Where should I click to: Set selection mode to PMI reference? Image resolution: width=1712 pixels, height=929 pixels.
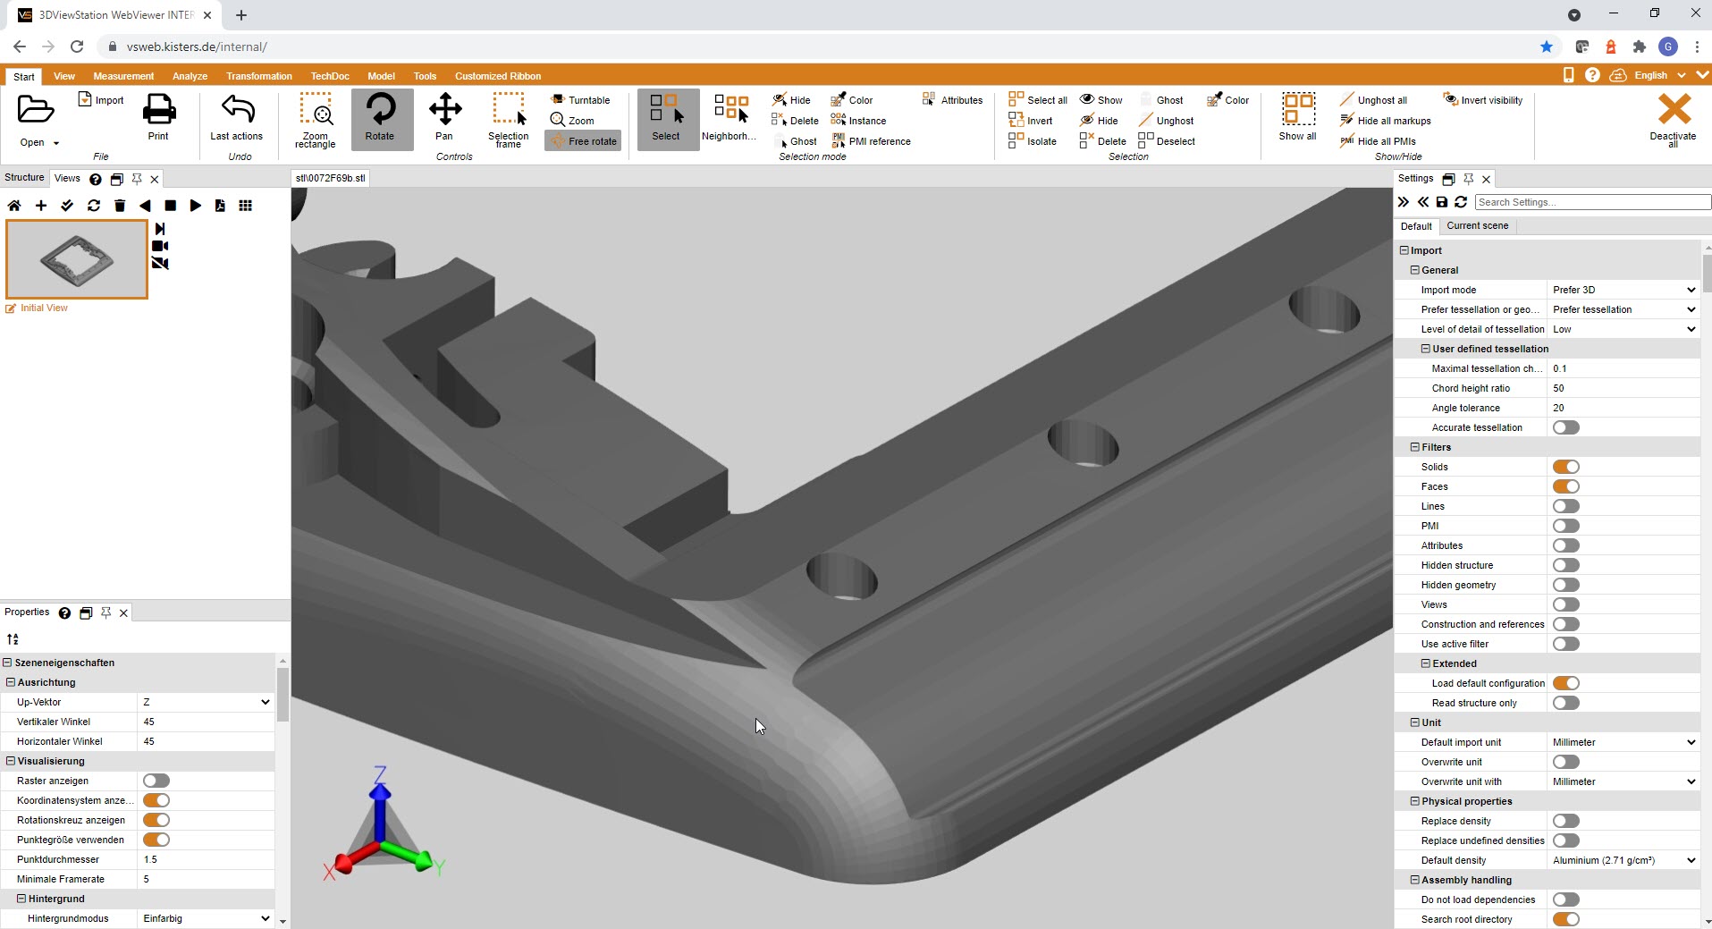(x=871, y=141)
